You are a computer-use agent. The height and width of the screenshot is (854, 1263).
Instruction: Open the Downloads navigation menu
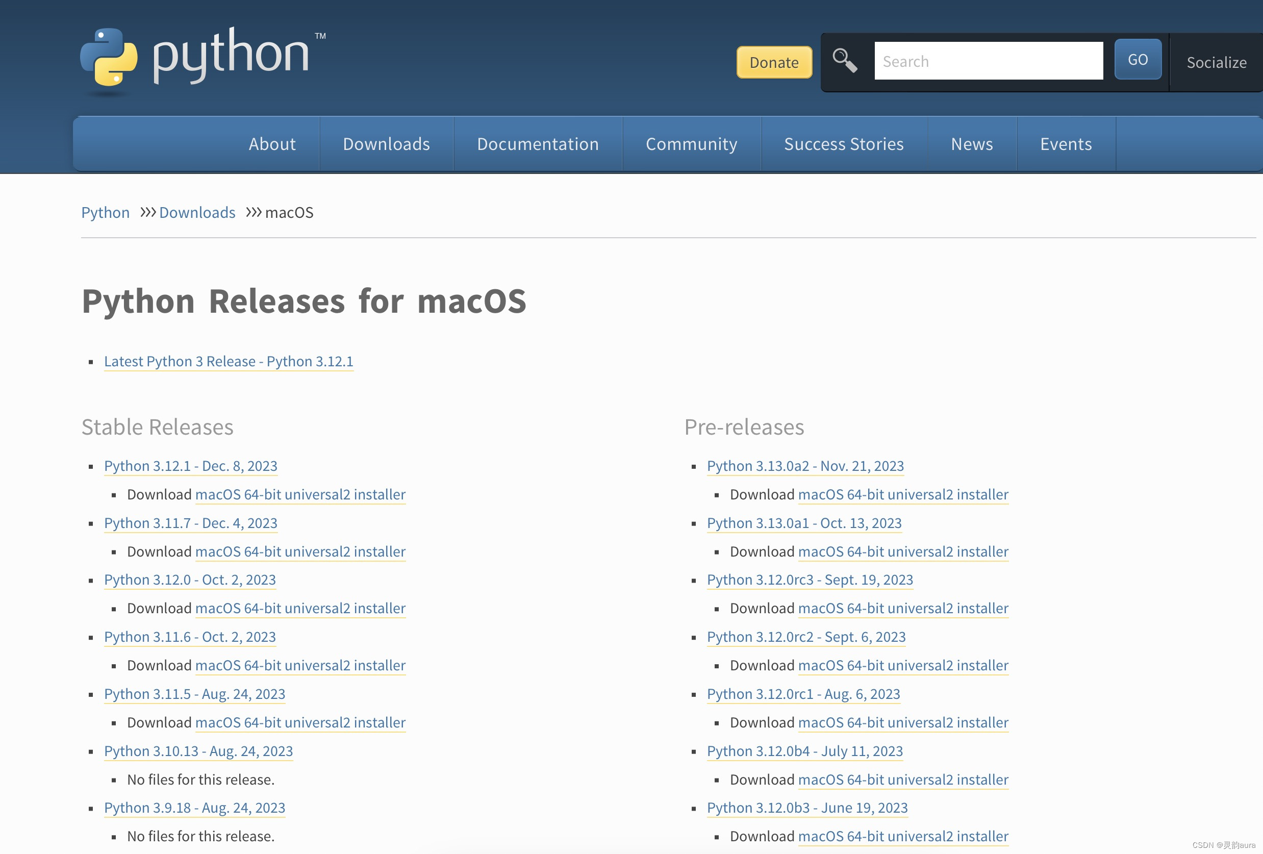point(386,144)
